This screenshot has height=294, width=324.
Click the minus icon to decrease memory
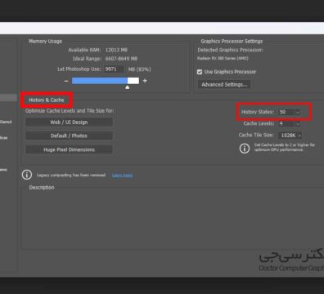pyautogui.click(x=66, y=81)
